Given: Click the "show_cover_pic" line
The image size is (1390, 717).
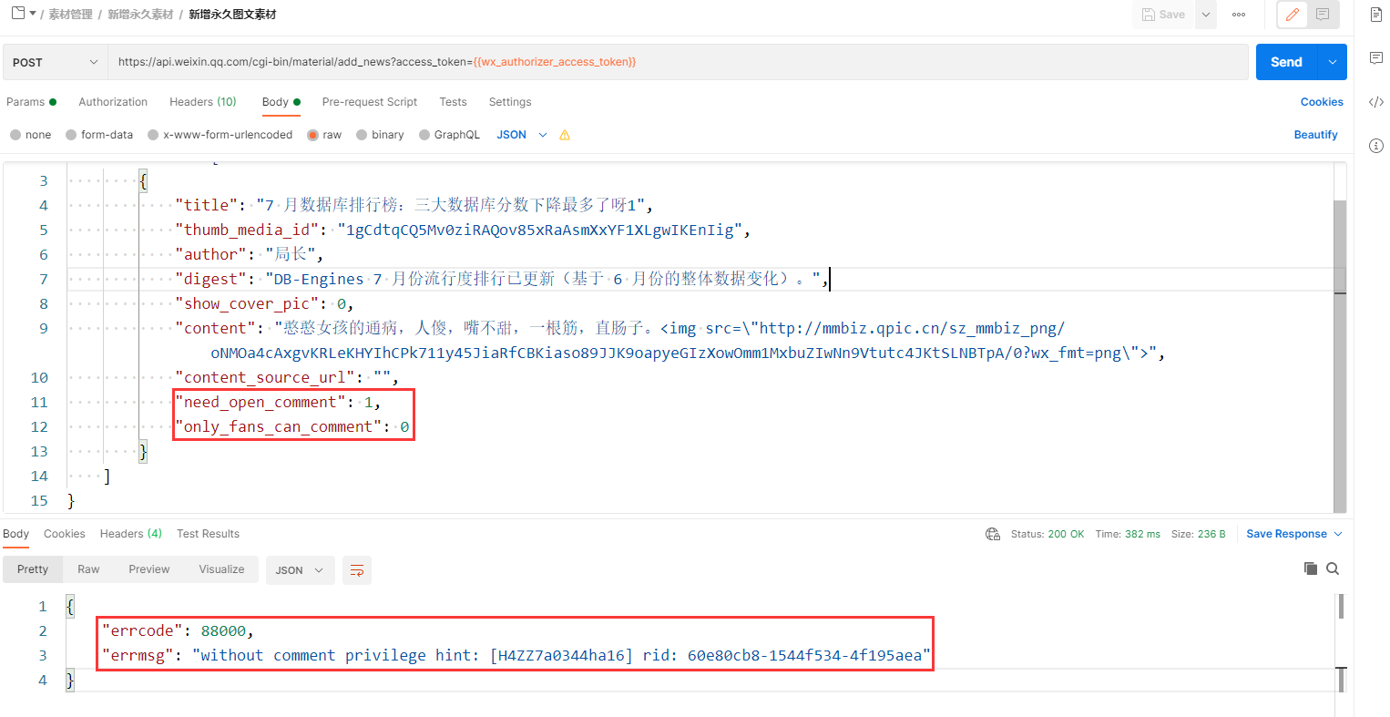Looking at the screenshot, I should [264, 303].
